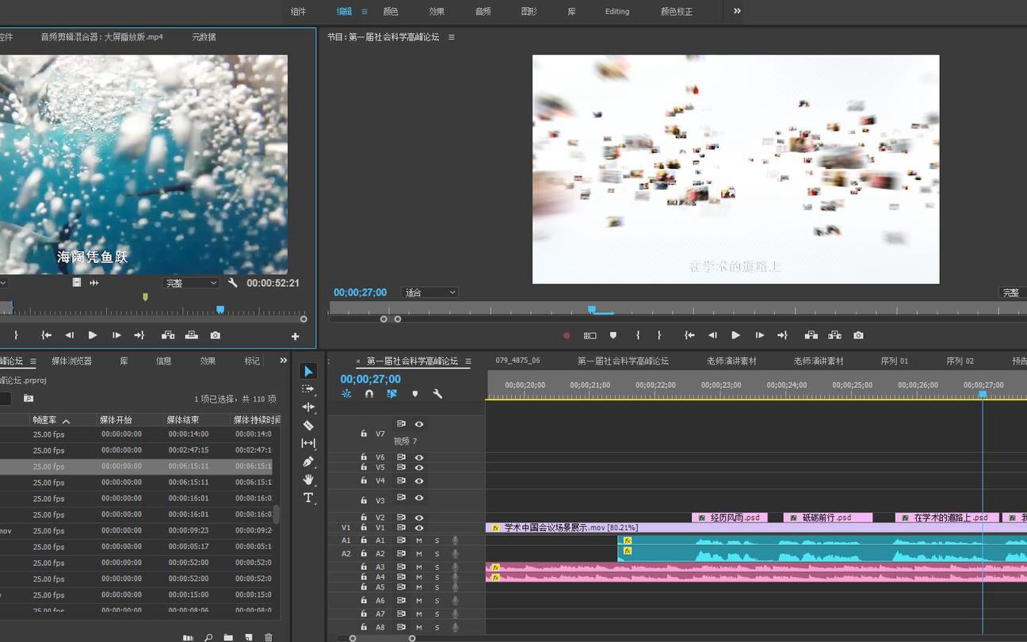1027x642 pixels.
Task: Select the Ripple Edit tool
Action: pos(308,407)
